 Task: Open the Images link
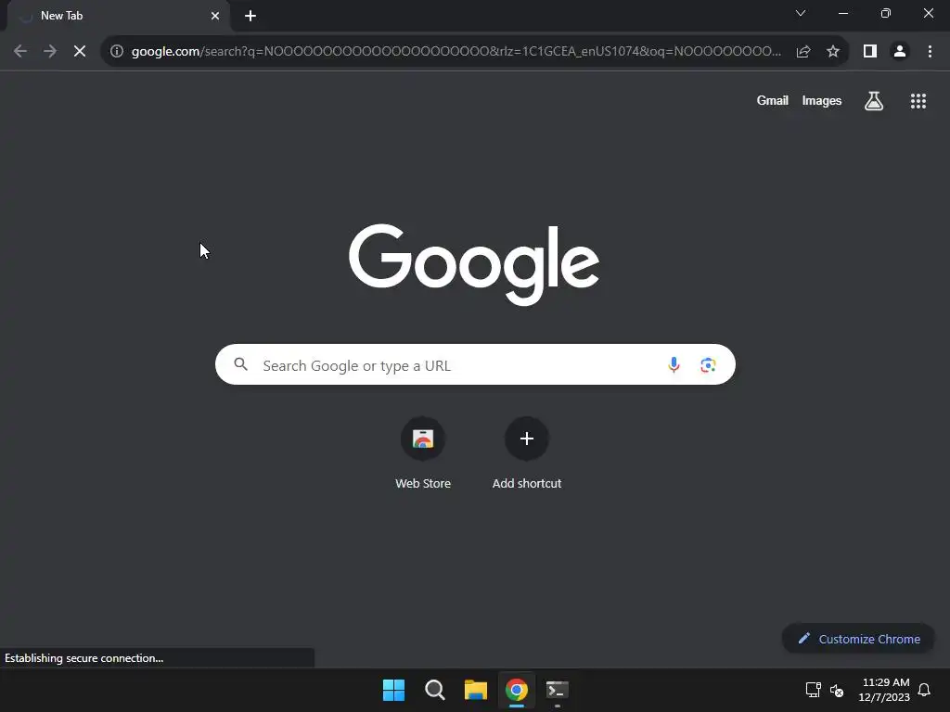822,101
